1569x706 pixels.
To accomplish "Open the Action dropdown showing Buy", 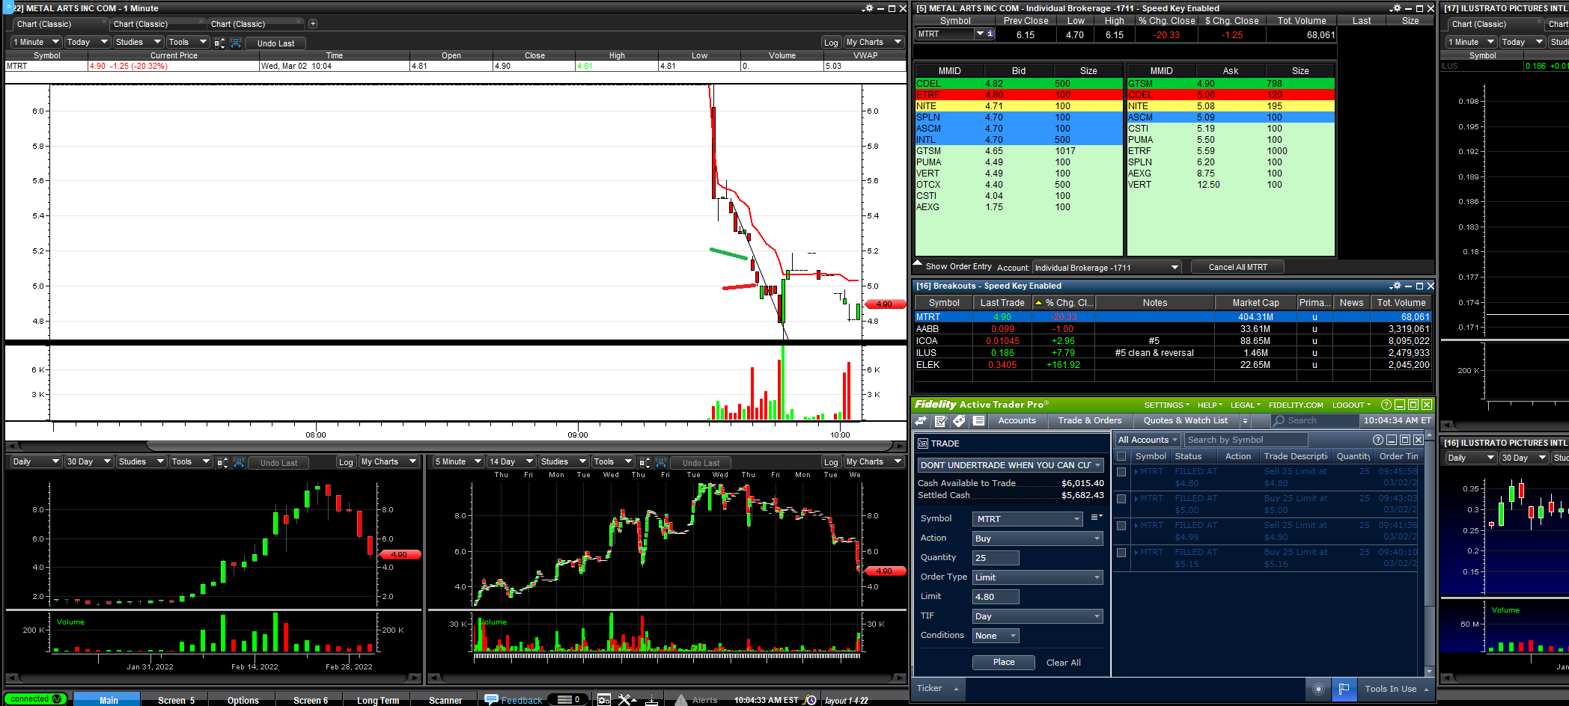I will click(1038, 538).
